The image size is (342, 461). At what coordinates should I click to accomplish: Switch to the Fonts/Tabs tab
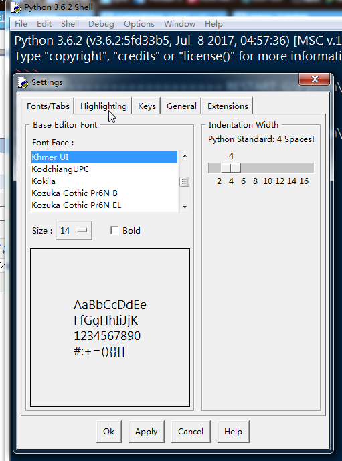coord(48,106)
